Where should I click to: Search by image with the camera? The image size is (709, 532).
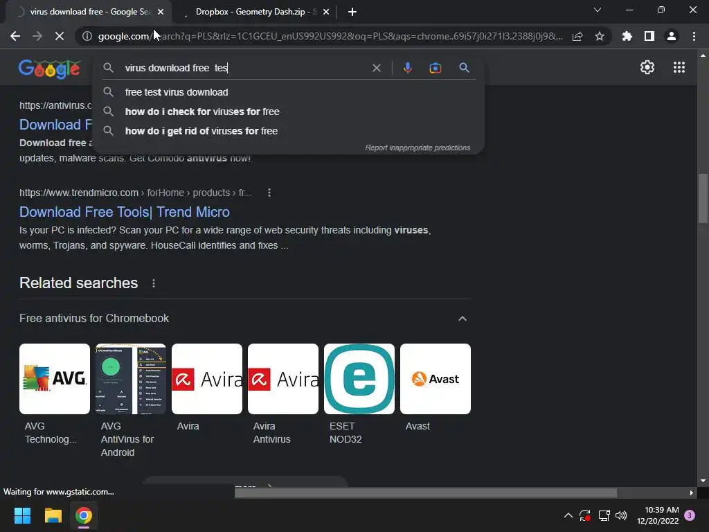click(435, 68)
